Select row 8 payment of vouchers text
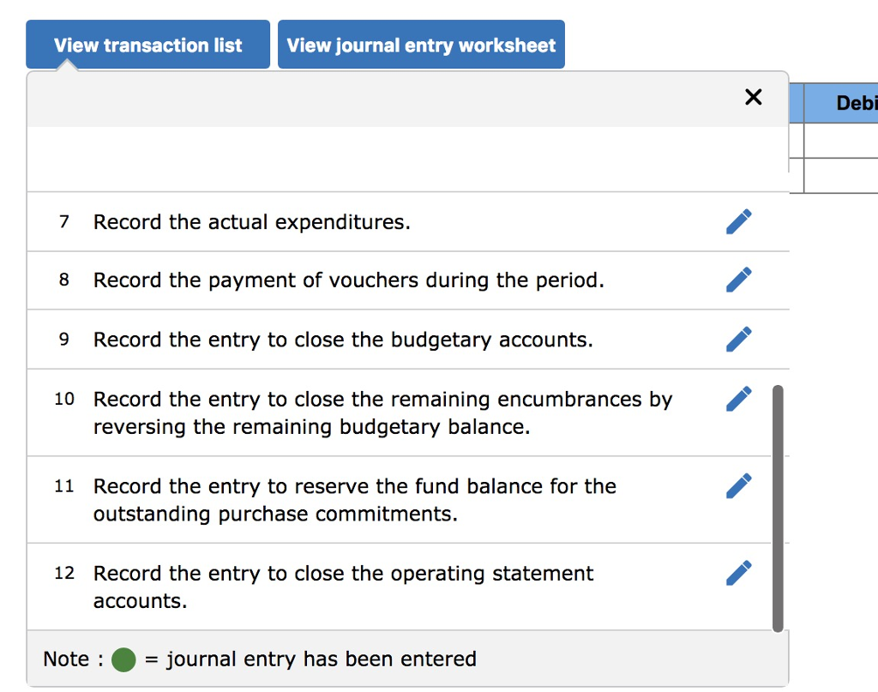Screen dimensions: 878x692 click(x=349, y=280)
